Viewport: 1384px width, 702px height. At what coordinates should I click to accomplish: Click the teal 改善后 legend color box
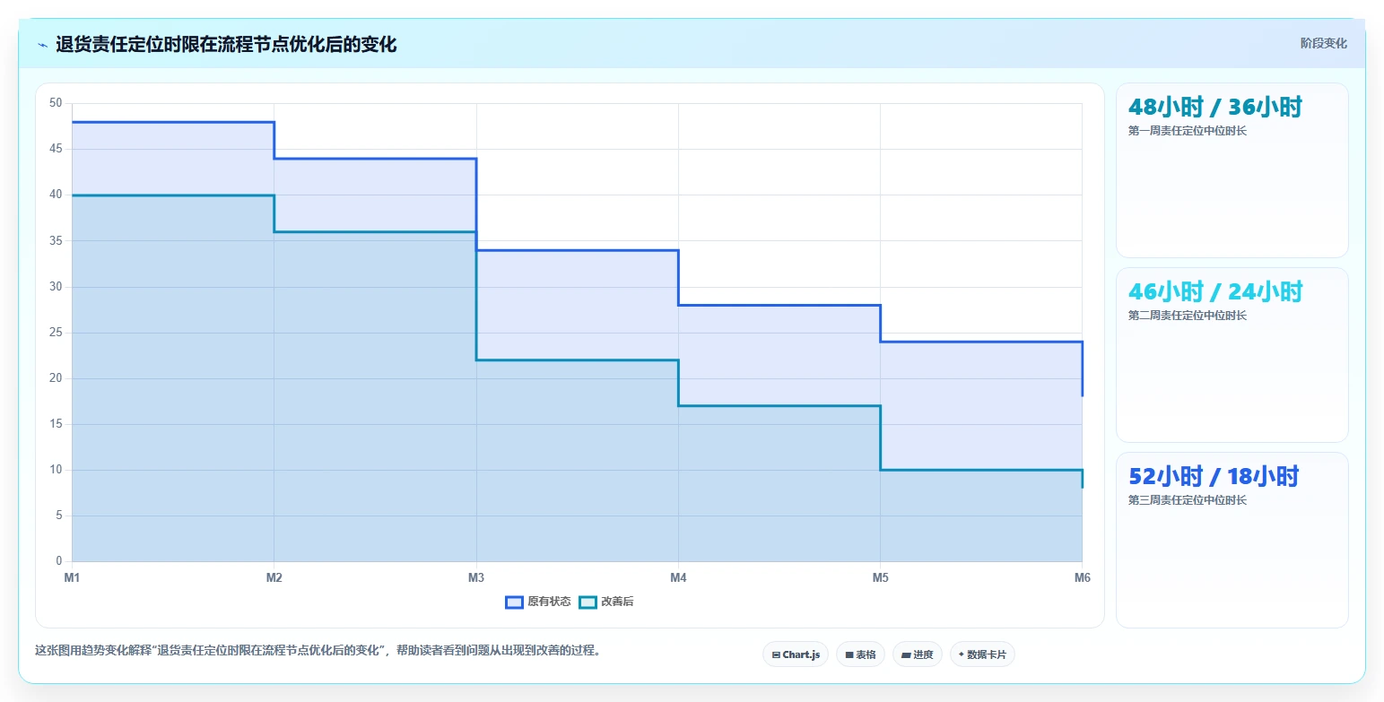click(588, 602)
